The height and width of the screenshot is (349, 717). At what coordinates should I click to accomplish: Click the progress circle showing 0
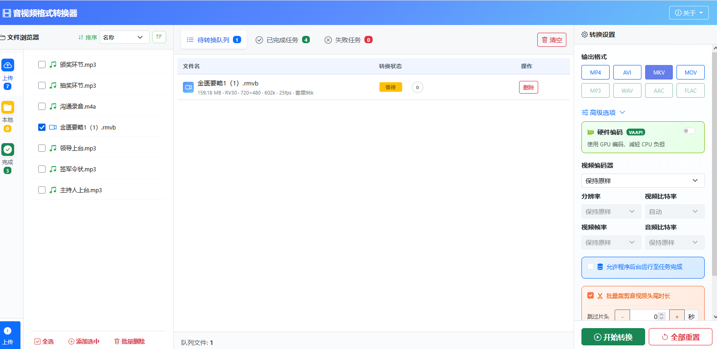pos(418,87)
